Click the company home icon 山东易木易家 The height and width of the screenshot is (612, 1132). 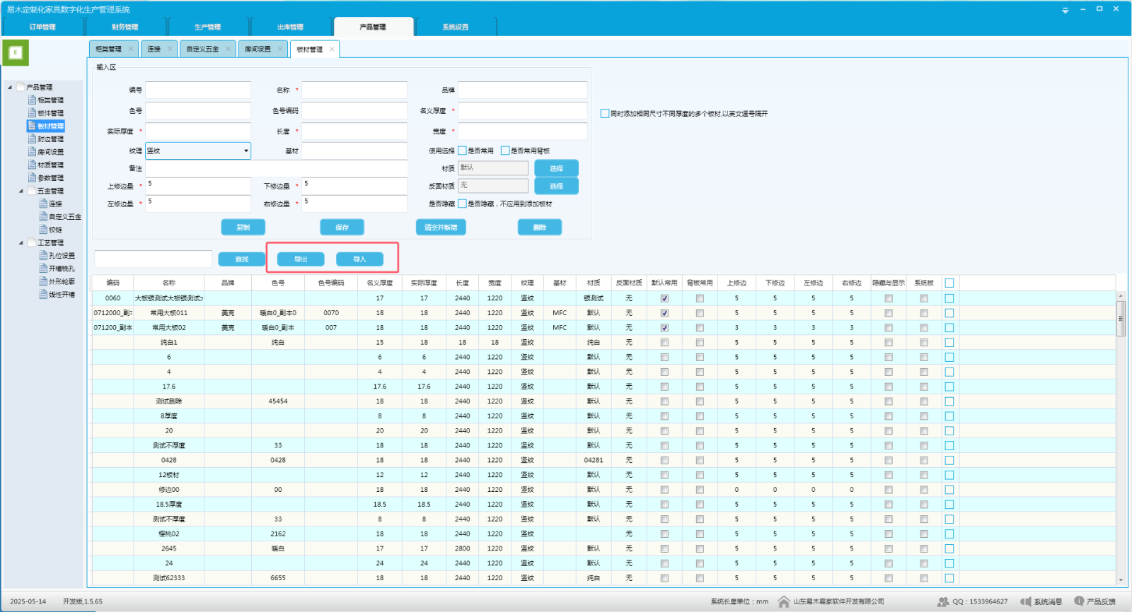(x=783, y=601)
